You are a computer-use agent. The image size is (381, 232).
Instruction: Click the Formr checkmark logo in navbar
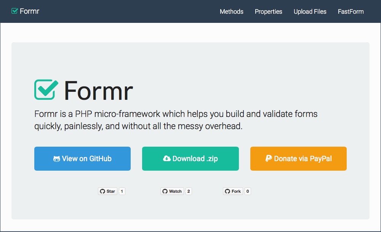(x=14, y=11)
